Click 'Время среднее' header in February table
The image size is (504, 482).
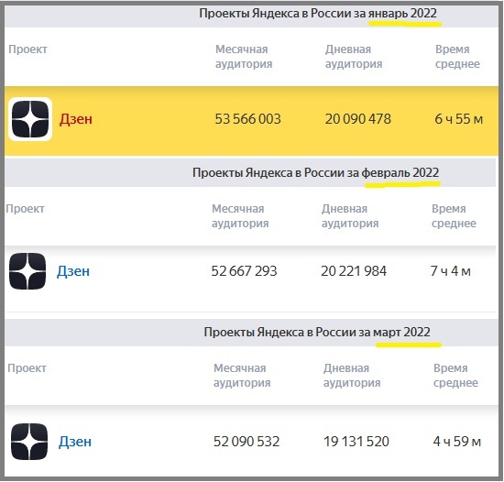point(454,216)
